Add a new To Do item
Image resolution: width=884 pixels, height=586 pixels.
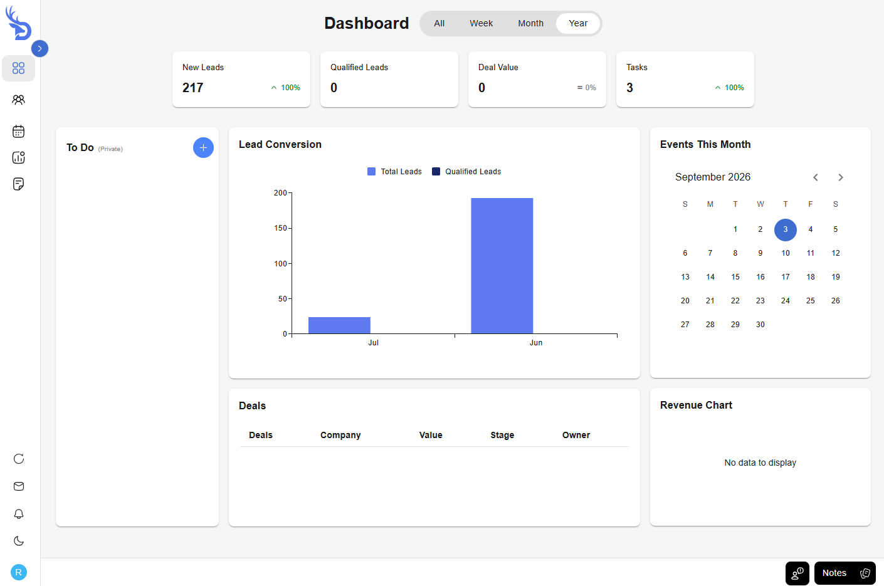click(x=203, y=147)
